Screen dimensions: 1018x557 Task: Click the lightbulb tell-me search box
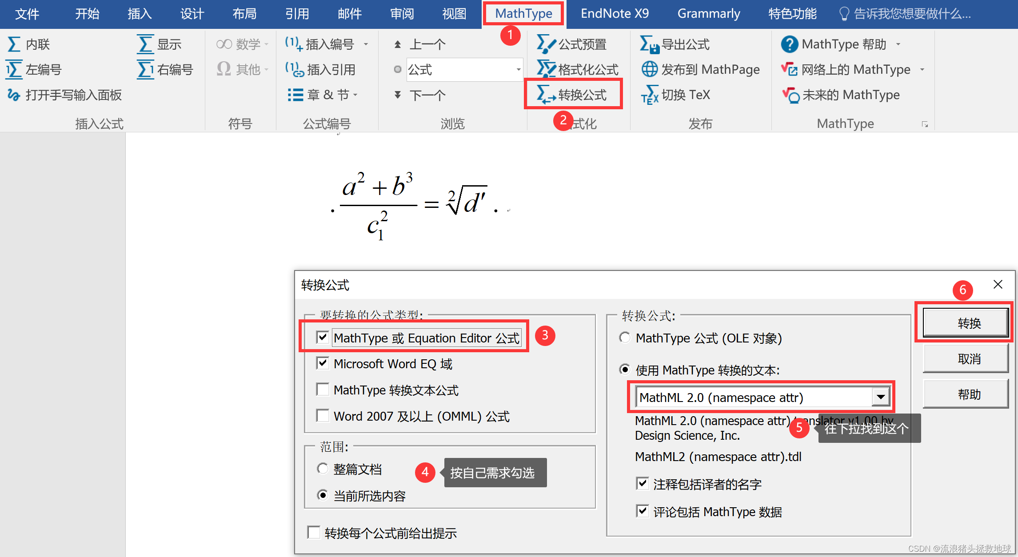[x=904, y=14]
